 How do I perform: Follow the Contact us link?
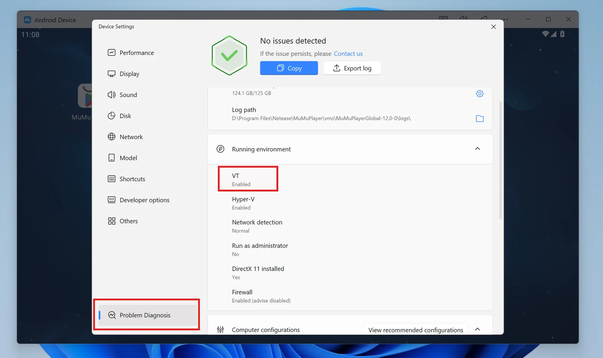(x=348, y=54)
